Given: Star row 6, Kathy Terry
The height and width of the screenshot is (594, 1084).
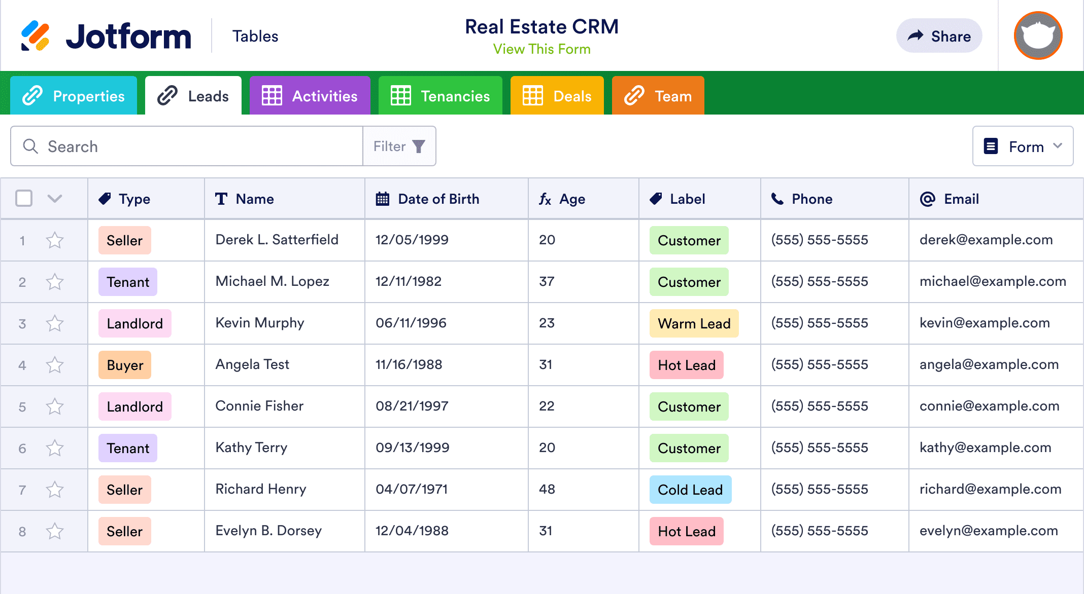Looking at the screenshot, I should point(55,448).
